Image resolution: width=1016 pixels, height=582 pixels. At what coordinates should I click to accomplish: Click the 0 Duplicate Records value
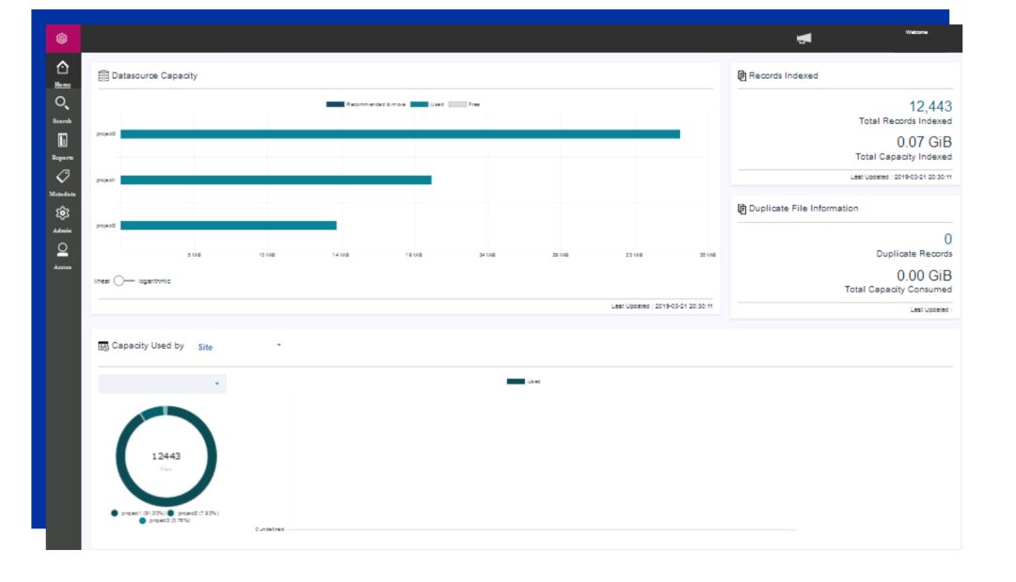[x=948, y=239]
